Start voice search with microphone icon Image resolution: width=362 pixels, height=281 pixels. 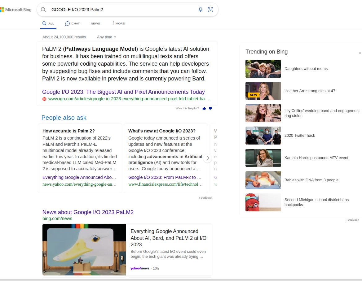click(201, 10)
